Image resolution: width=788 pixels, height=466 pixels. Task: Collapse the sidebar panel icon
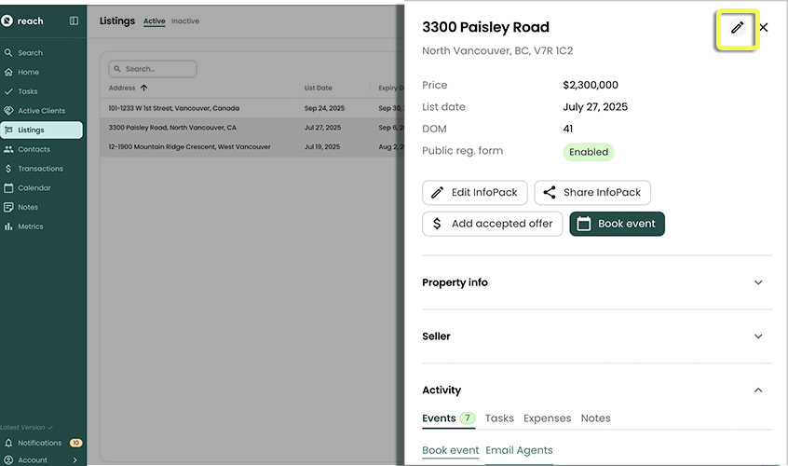pyautogui.click(x=74, y=21)
